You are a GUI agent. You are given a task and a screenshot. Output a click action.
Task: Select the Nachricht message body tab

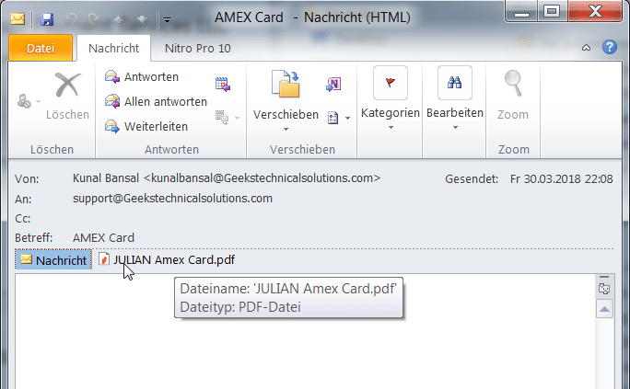[x=53, y=260]
